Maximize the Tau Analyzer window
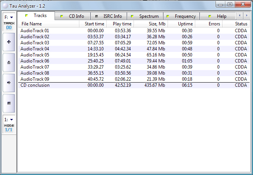Viewport: 253px width, 175px height. pos(230,4)
